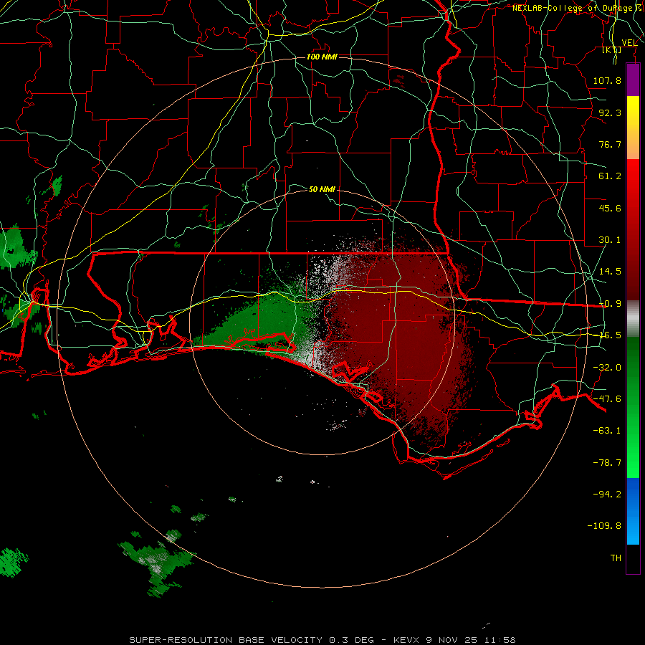Click the 107.8 value on velocity scale
Viewport: 645px width, 645px height.
[x=607, y=80]
